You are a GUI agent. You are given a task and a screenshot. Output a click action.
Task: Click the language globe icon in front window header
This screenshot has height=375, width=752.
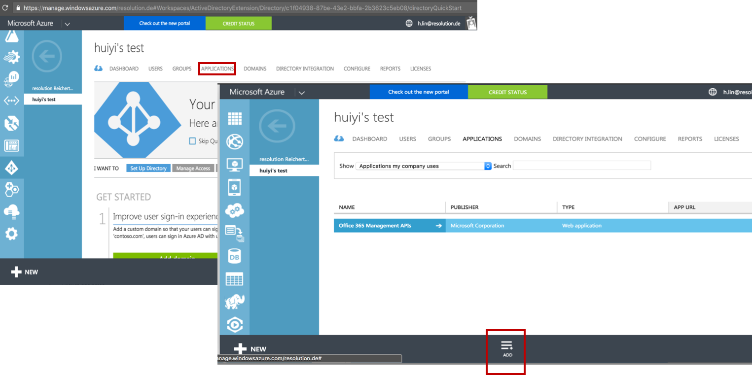712,92
